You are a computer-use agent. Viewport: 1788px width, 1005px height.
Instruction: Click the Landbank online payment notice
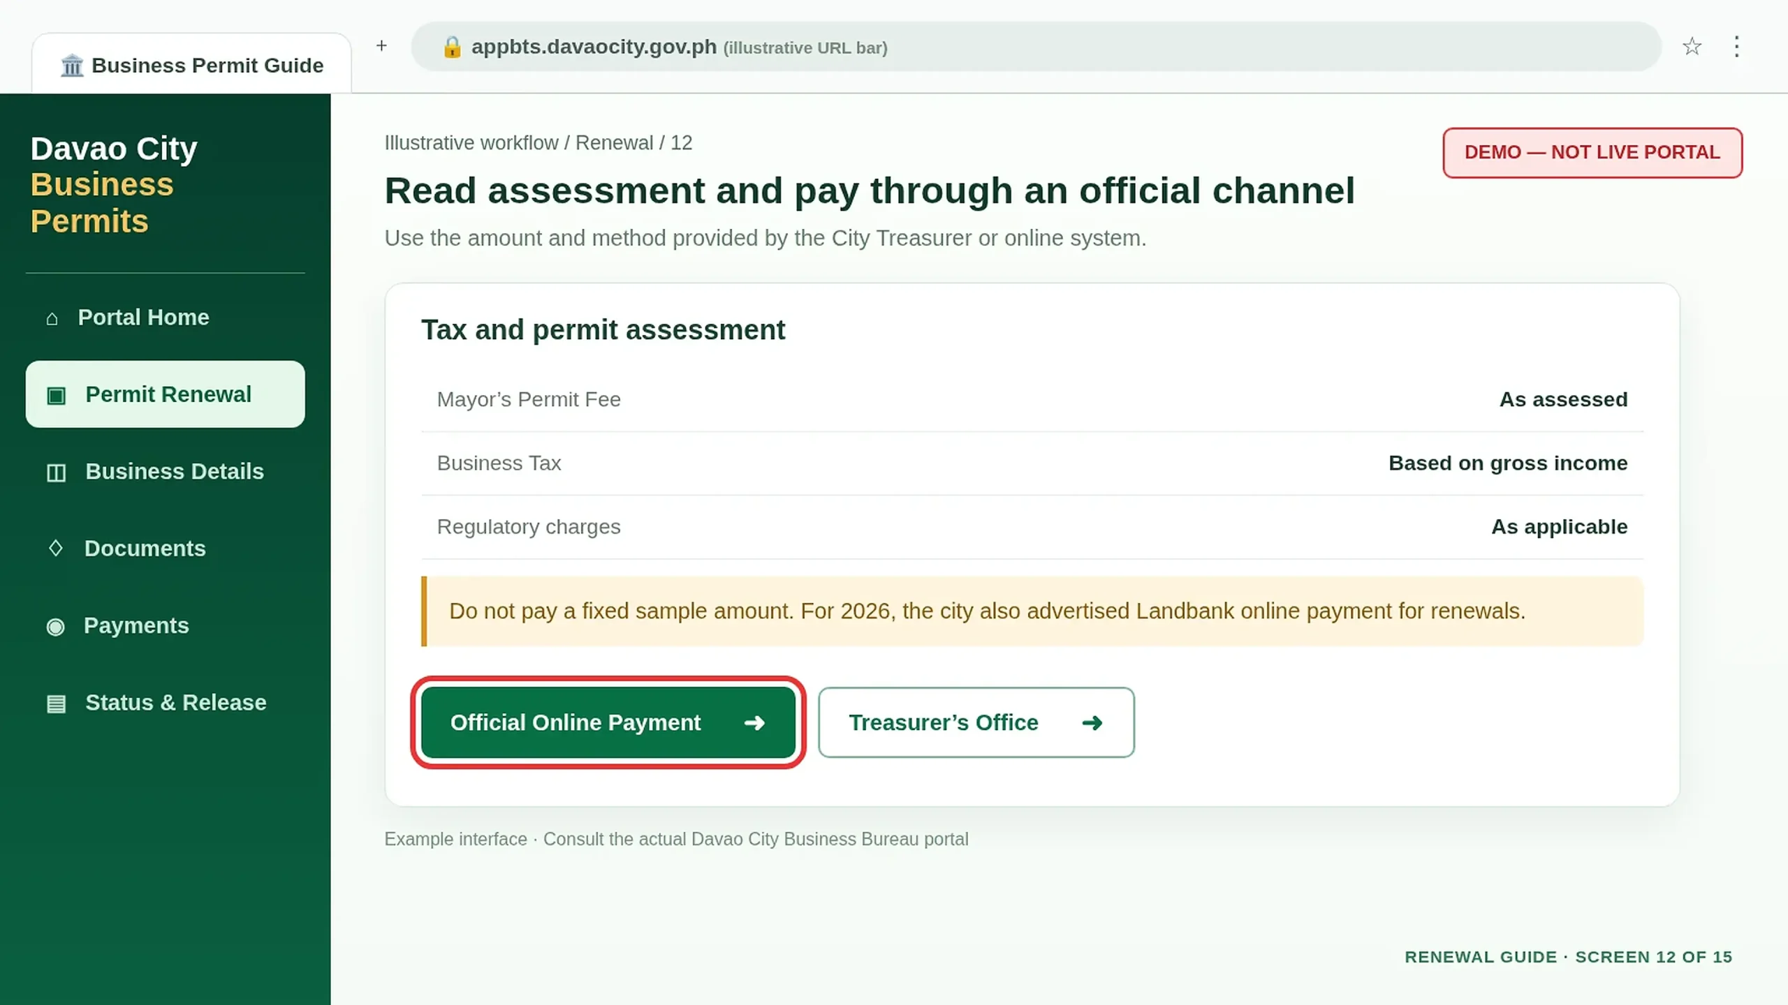1032,611
